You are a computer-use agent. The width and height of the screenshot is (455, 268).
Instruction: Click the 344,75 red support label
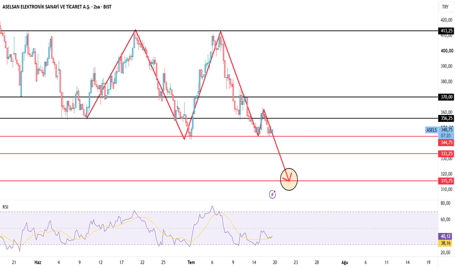click(447, 143)
